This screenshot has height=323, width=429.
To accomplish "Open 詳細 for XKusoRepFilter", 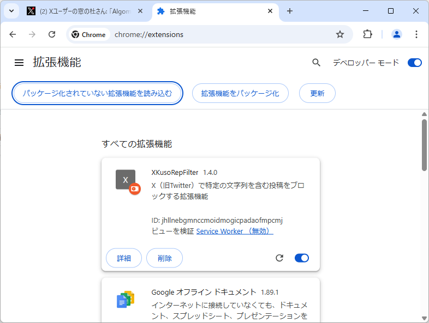I will pos(124,258).
